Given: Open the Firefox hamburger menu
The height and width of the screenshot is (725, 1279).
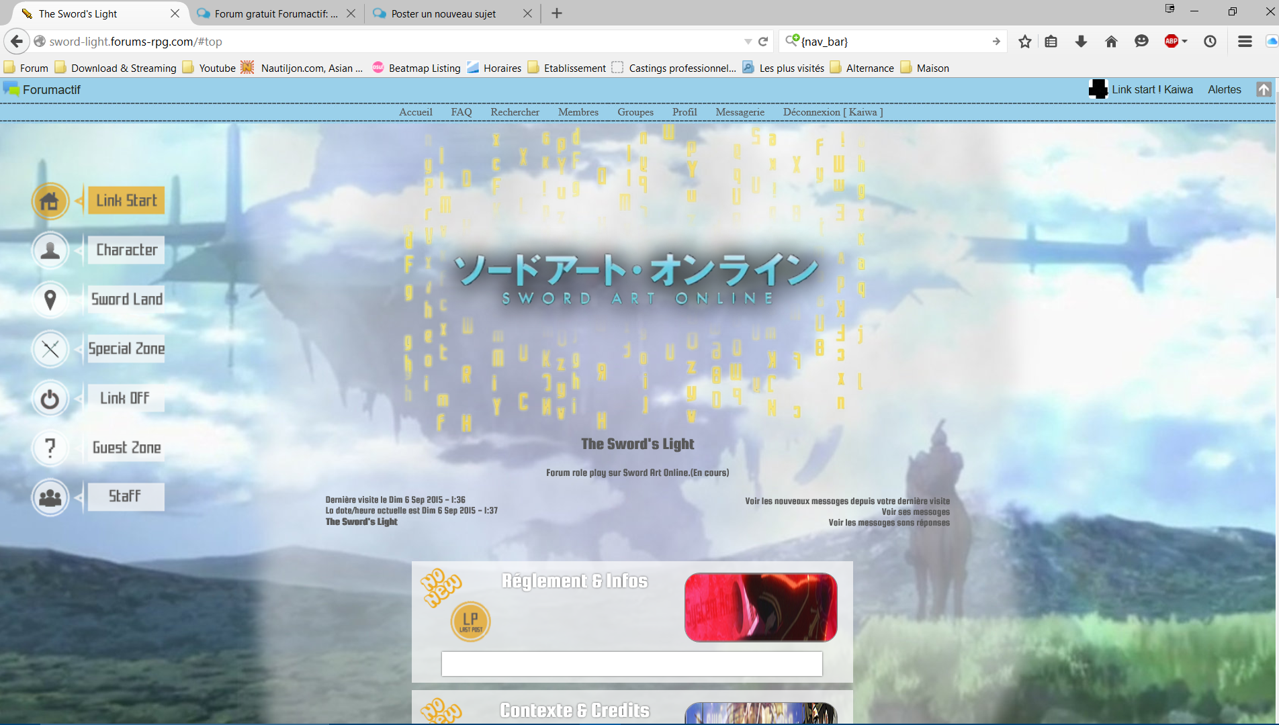Looking at the screenshot, I should click(1245, 42).
